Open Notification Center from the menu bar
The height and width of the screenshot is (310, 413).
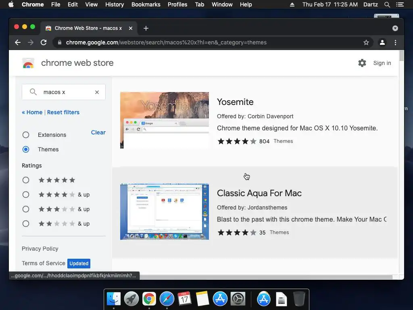tap(400, 4)
